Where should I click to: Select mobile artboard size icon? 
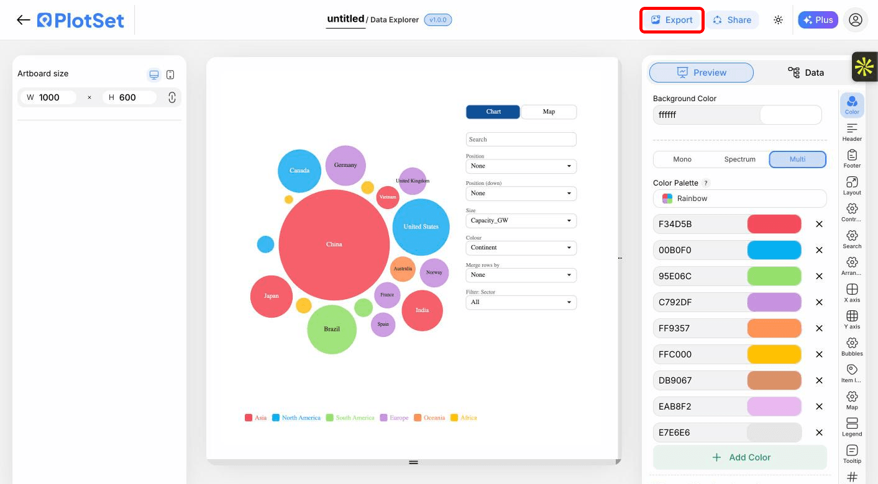click(170, 74)
